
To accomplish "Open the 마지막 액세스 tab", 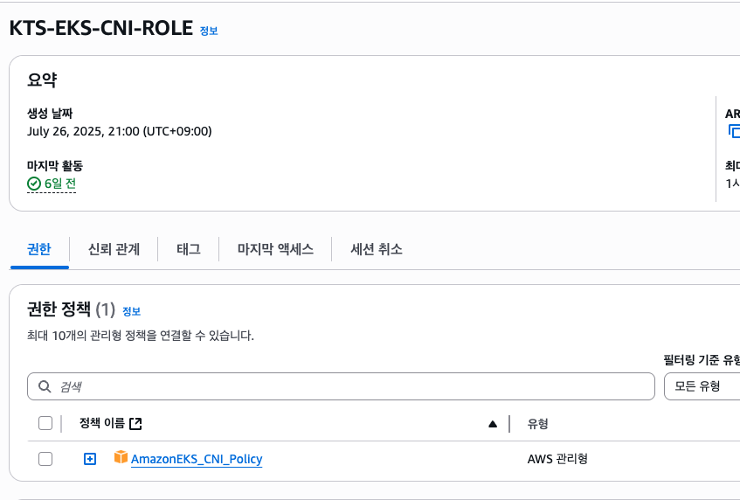I will coord(275,249).
